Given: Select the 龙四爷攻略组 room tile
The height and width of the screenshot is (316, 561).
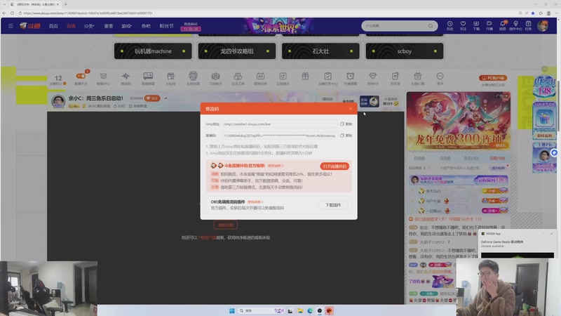Looking at the screenshot, I should coord(237,51).
